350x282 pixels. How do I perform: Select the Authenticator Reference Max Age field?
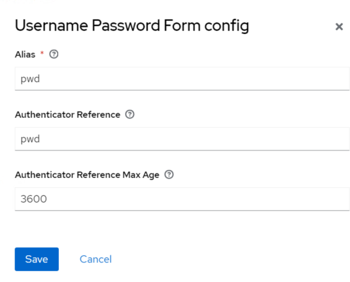click(x=182, y=199)
